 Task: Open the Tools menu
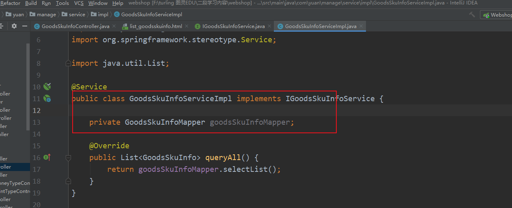click(x=62, y=3)
